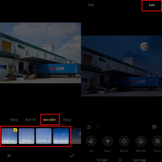Discard sky filter with the X icon
Viewport: 162px width, 162px height.
click(9, 156)
